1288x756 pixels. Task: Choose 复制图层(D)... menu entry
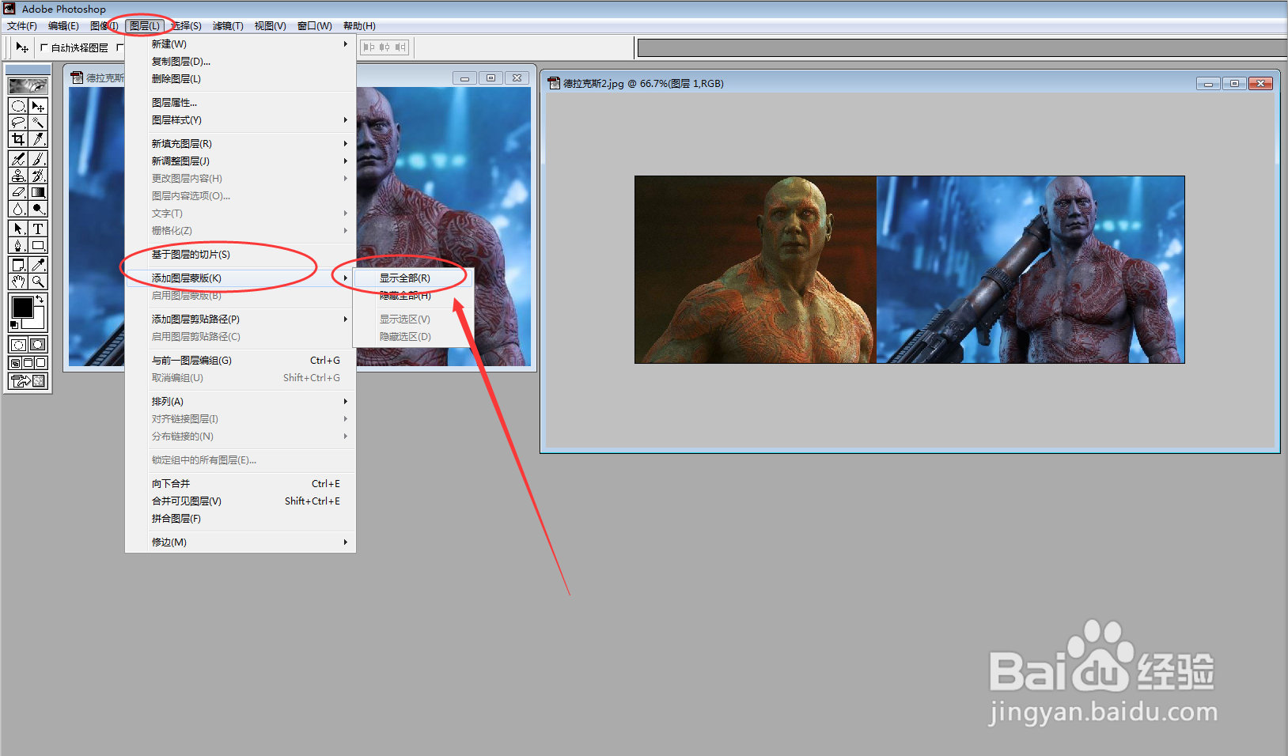(x=241, y=62)
